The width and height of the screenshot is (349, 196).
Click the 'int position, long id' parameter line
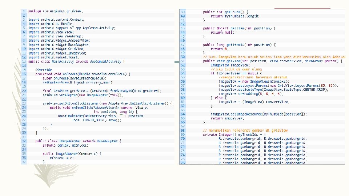[116, 112]
